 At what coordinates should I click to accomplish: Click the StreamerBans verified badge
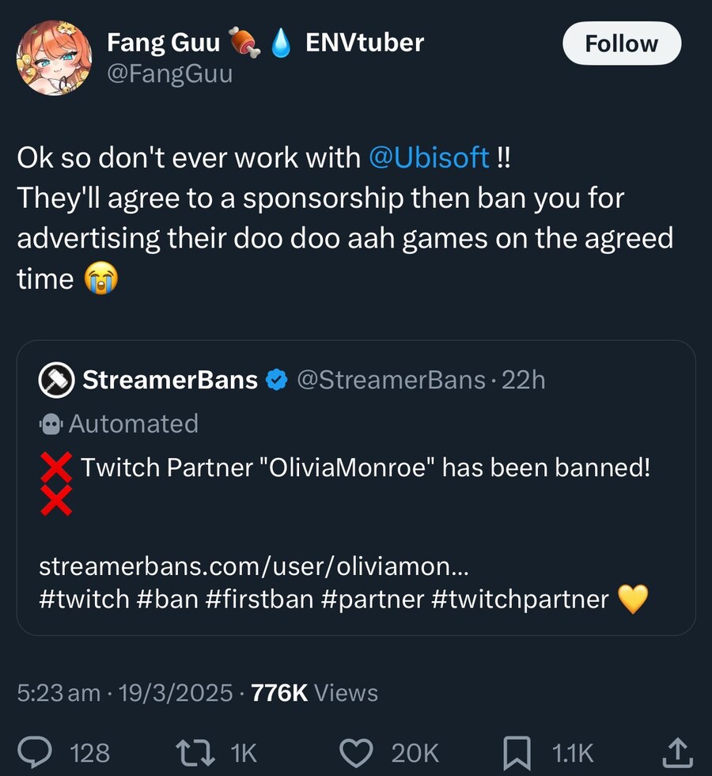point(276,380)
